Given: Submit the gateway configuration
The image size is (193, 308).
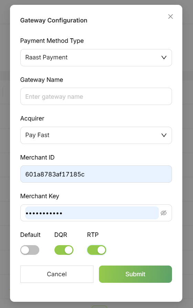Looking at the screenshot, I should point(135,274).
